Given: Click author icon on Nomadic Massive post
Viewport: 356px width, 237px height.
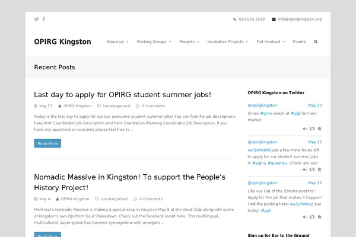Looking at the screenshot, I should pyautogui.click(x=58, y=199).
